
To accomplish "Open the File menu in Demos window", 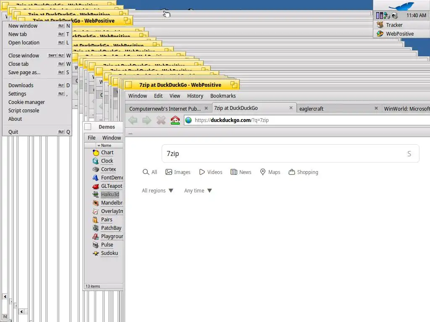I will [x=92, y=138].
